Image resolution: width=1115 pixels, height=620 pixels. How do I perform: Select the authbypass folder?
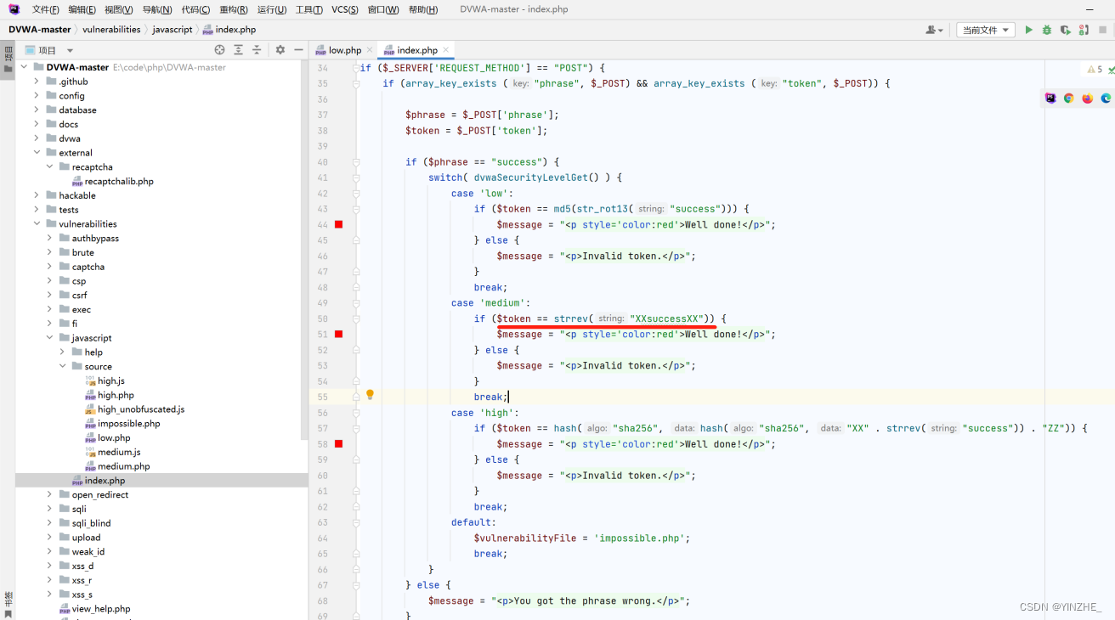(95, 239)
